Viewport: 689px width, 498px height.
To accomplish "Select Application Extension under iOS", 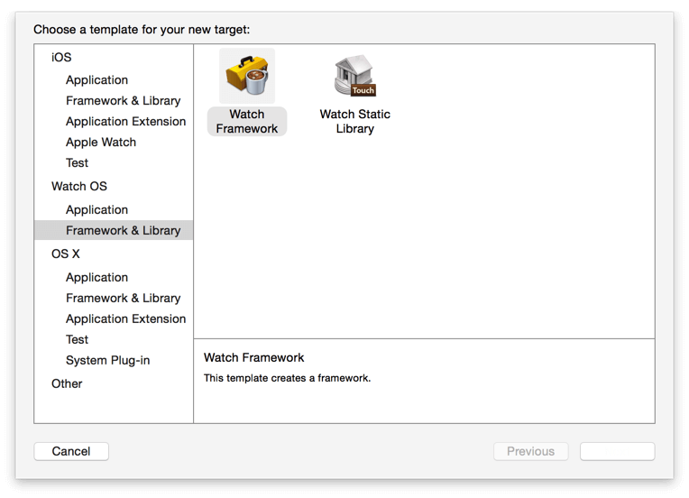I will coord(125,121).
